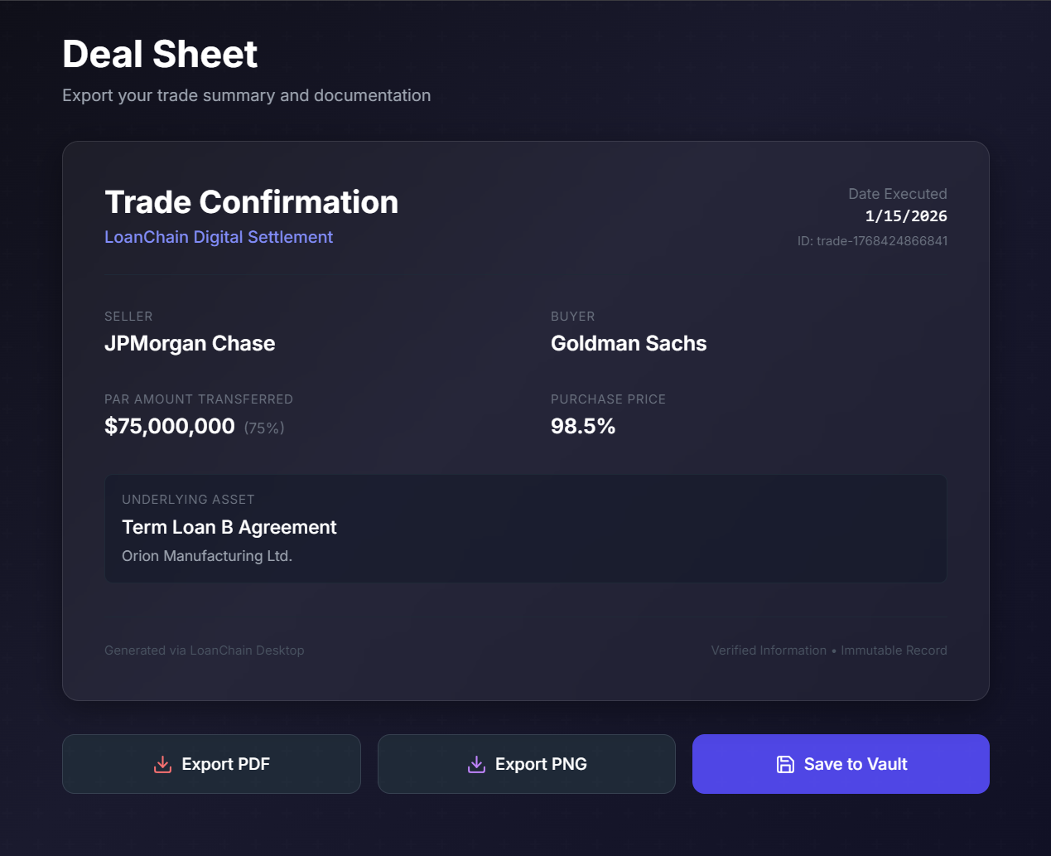The width and height of the screenshot is (1051, 856).
Task: Save the trade to Vault
Action: click(x=841, y=764)
